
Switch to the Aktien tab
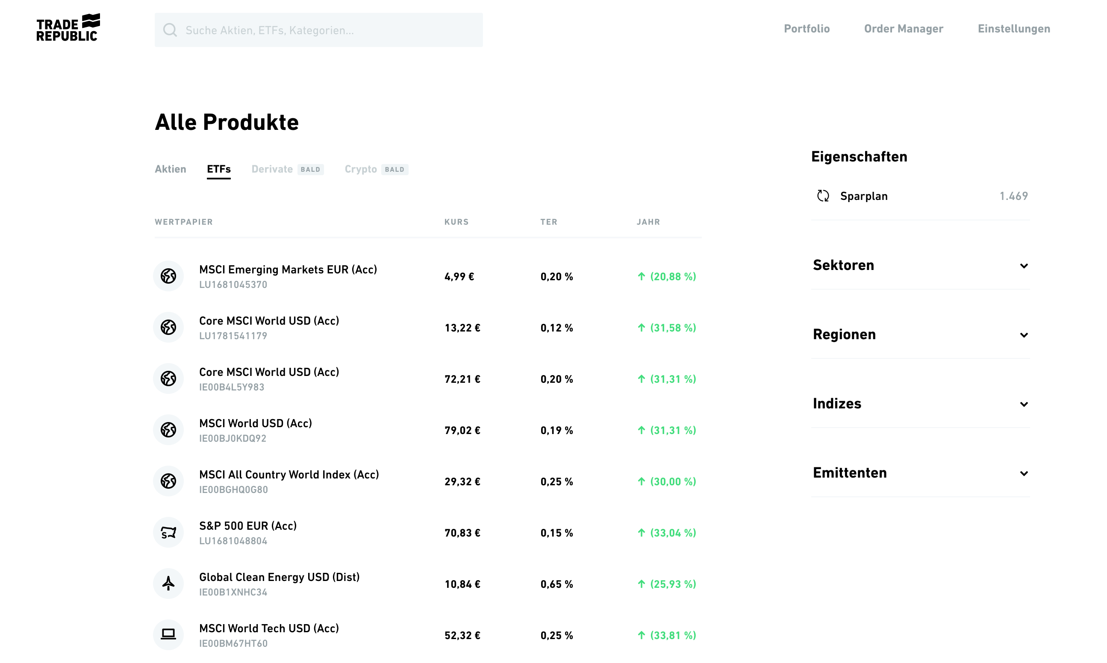[x=170, y=169]
